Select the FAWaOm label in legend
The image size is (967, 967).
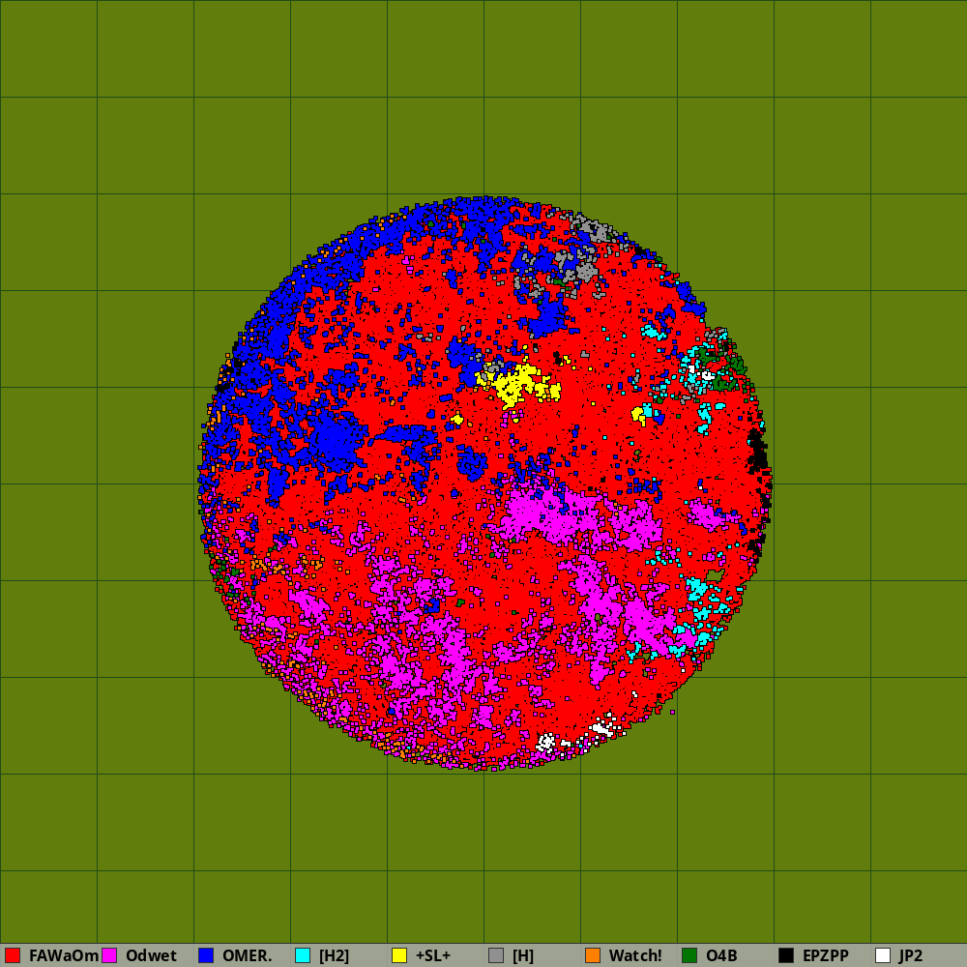[64, 955]
